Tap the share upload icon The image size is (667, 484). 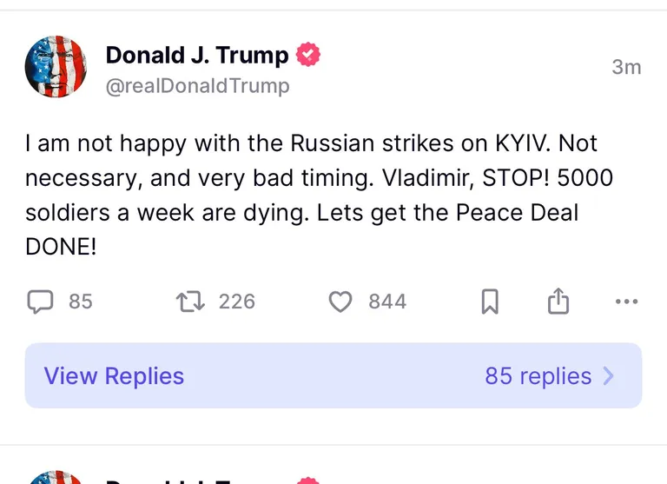[558, 301]
